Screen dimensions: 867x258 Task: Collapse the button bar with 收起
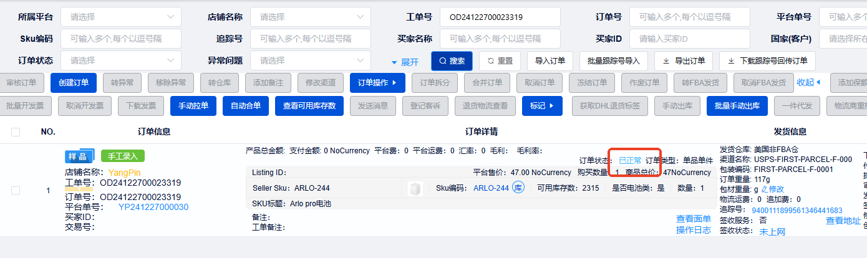point(808,82)
